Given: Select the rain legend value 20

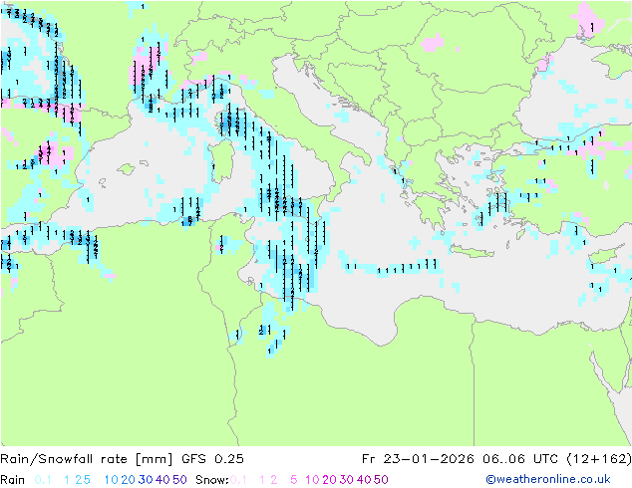Looking at the screenshot, I should point(129,480).
